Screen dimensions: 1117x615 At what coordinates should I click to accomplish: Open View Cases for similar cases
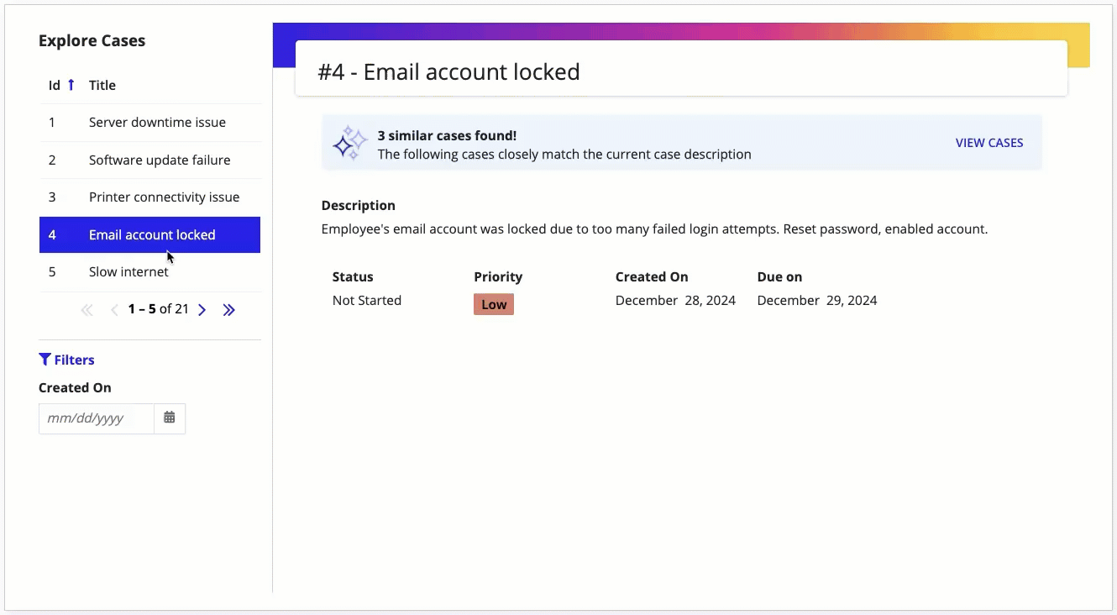tap(989, 143)
